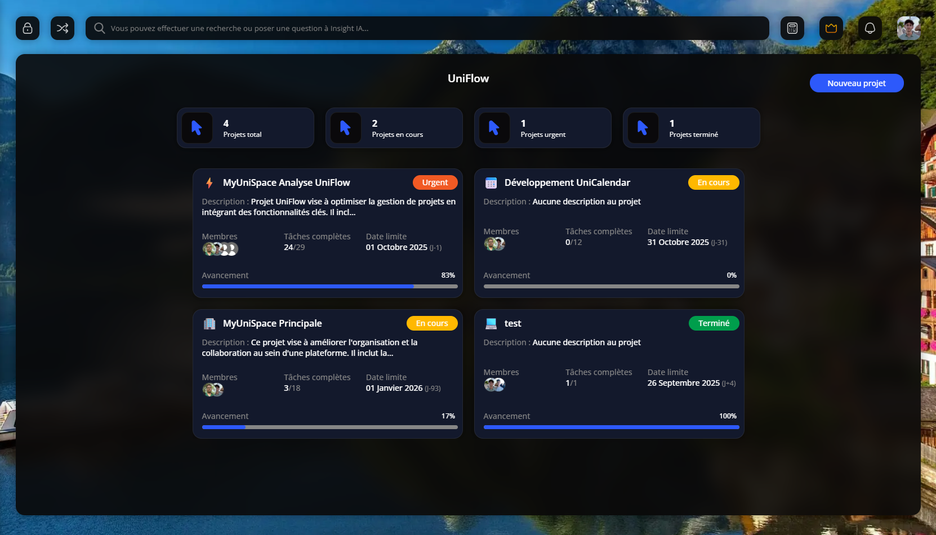Image resolution: width=936 pixels, height=535 pixels.
Task: Click the shuffle arrows icon
Action: click(x=63, y=28)
